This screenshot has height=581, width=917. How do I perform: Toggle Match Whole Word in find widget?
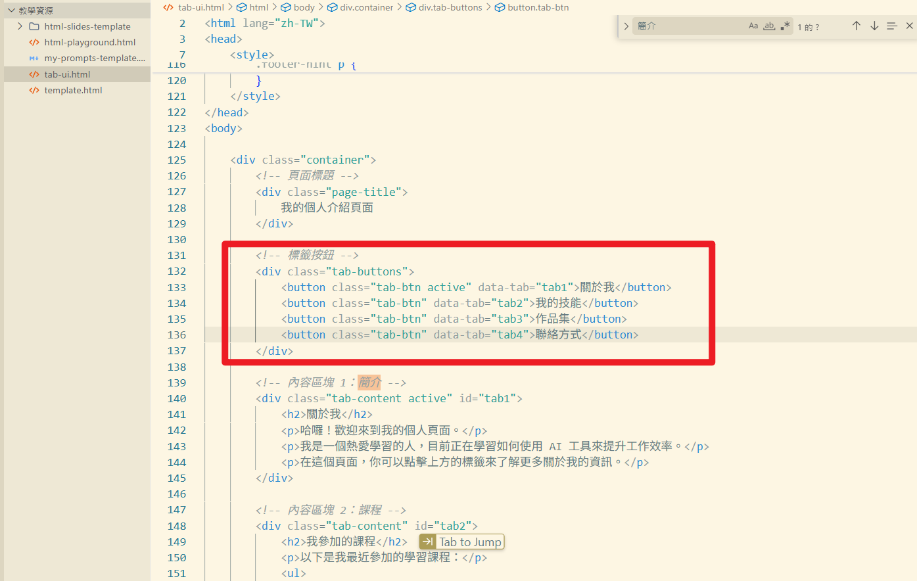769,26
